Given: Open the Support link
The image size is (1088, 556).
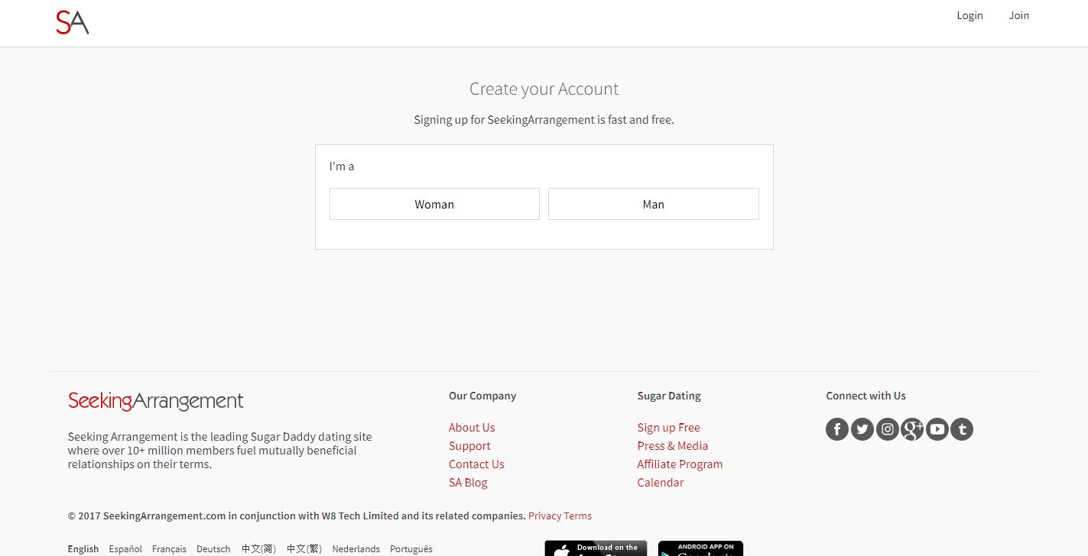Looking at the screenshot, I should (x=469, y=446).
